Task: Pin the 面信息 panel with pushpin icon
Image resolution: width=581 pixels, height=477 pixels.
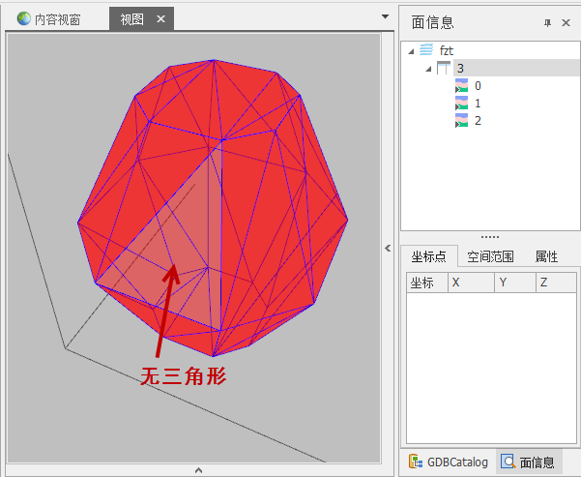Action: (x=547, y=22)
